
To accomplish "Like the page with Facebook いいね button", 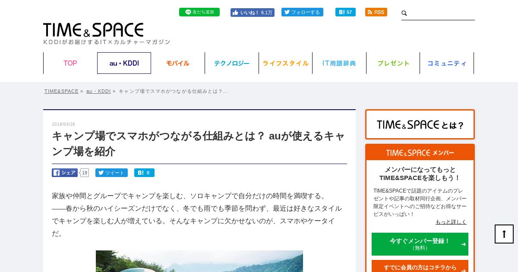I will [253, 13].
